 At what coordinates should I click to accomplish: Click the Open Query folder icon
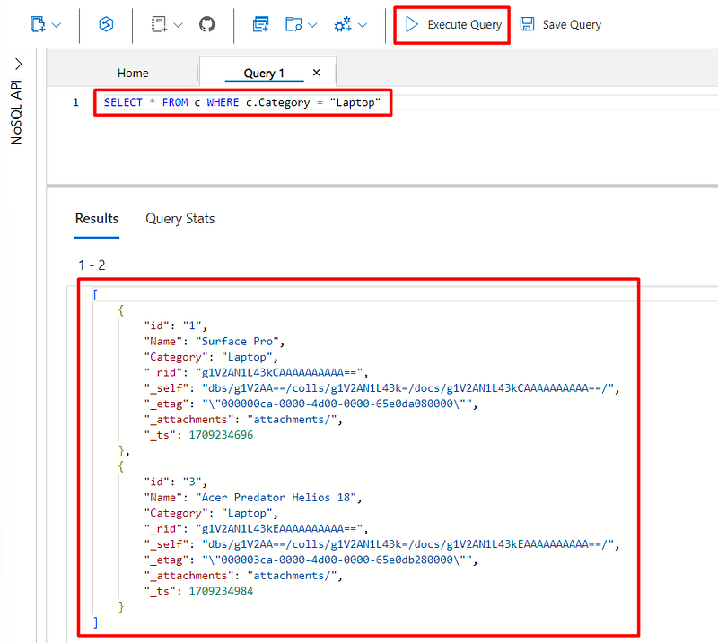click(293, 24)
